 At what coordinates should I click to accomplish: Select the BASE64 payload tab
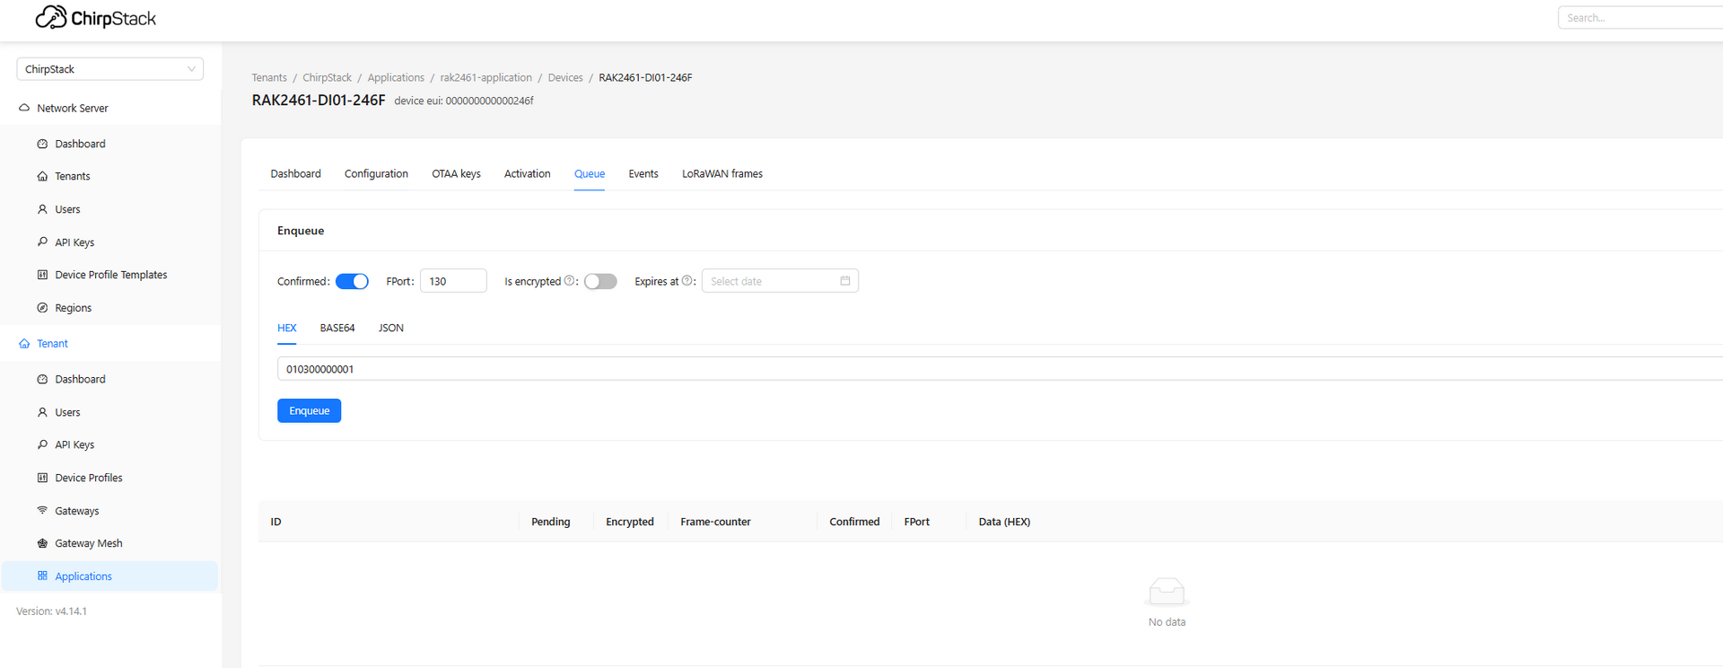tap(337, 329)
